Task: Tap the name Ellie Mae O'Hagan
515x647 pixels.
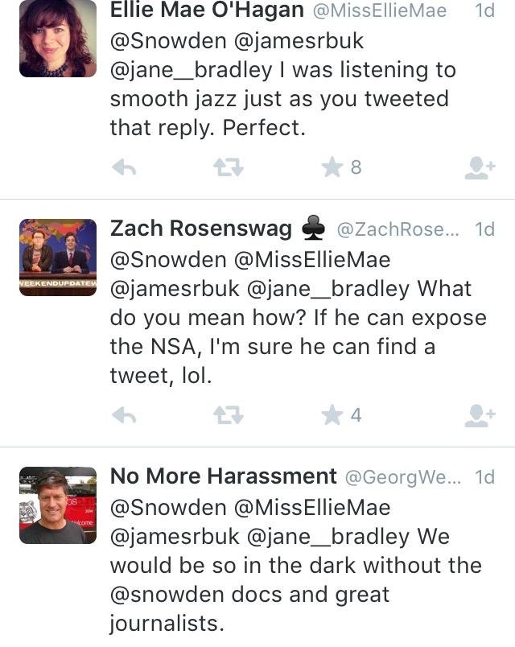Action: (207, 10)
